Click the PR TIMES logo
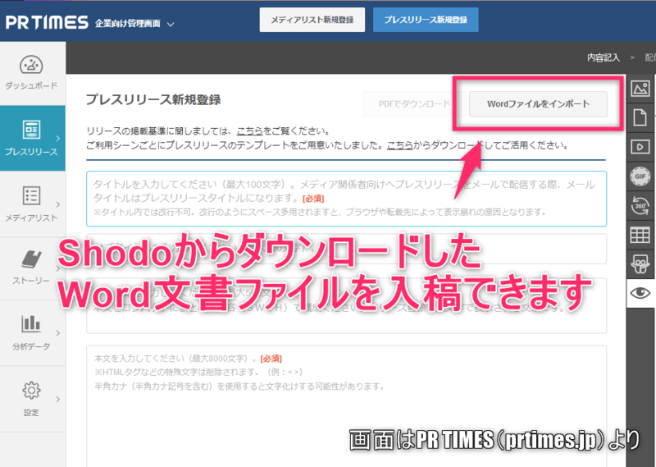 (47, 22)
